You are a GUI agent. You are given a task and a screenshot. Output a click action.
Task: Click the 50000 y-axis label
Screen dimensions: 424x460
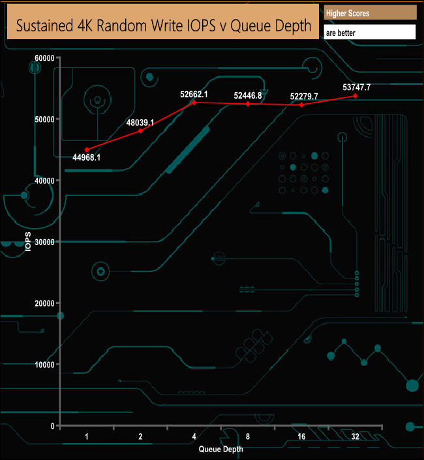(44, 120)
